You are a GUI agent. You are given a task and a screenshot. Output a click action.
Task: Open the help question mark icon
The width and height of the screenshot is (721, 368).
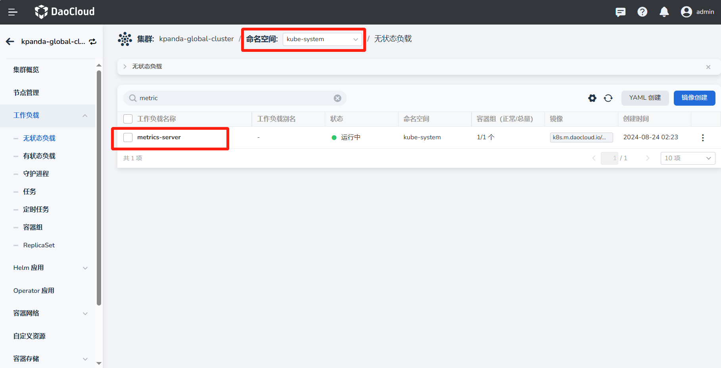pyautogui.click(x=642, y=12)
